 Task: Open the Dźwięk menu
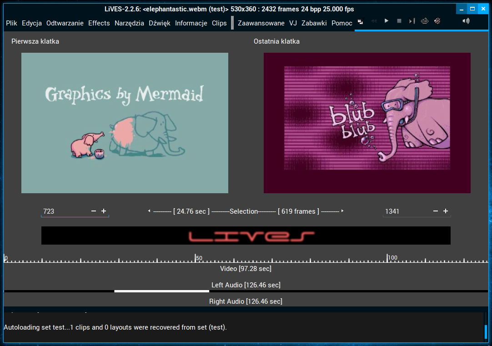tap(160, 23)
